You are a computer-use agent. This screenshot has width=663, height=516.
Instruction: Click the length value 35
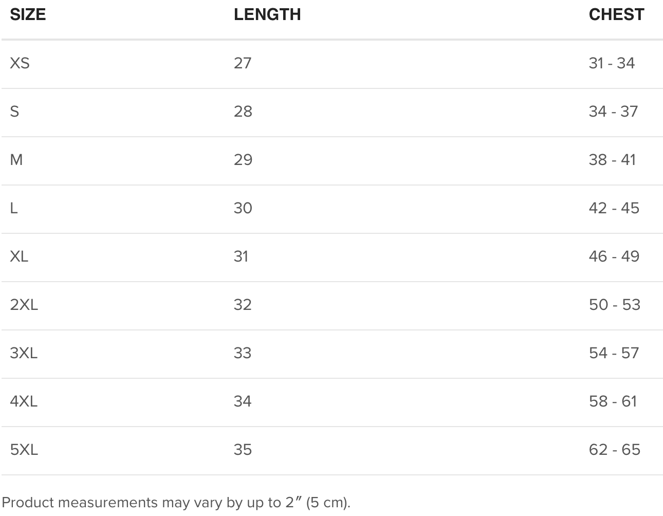click(x=243, y=450)
